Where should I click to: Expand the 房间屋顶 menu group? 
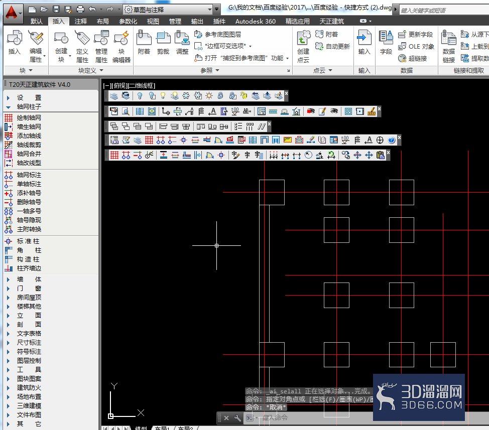pyautogui.click(x=24, y=298)
